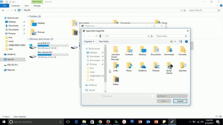The height and width of the screenshot is (125, 223).
Task: Click the Cortana Ask me anything box
Action: (x=36, y=122)
